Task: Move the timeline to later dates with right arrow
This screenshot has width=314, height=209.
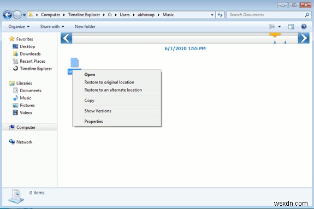Action: click(x=304, y=38)
